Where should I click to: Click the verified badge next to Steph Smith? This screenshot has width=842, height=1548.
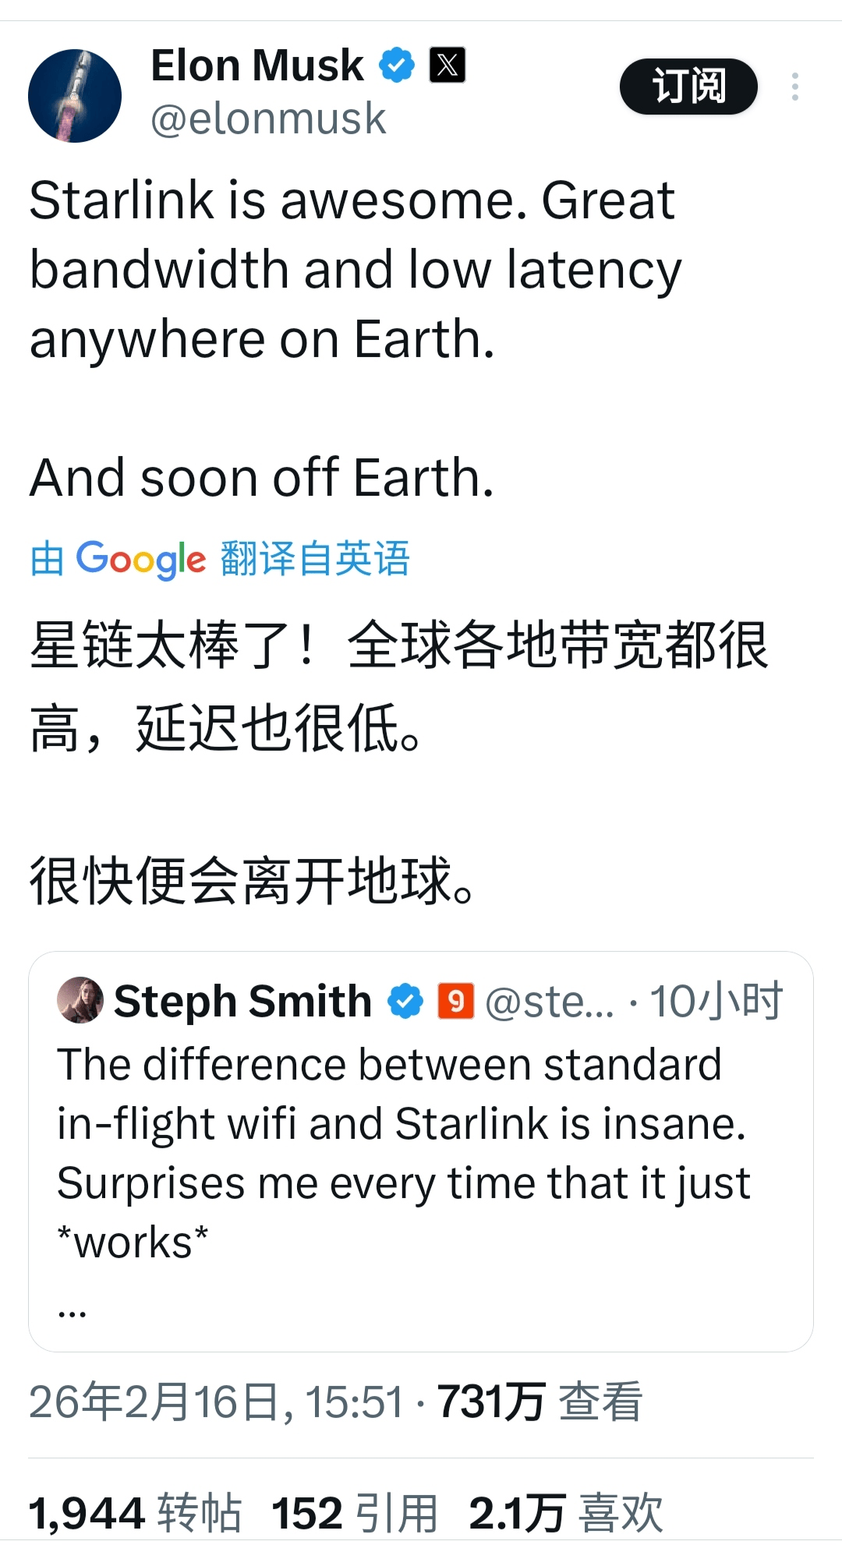coord(404,1001)
